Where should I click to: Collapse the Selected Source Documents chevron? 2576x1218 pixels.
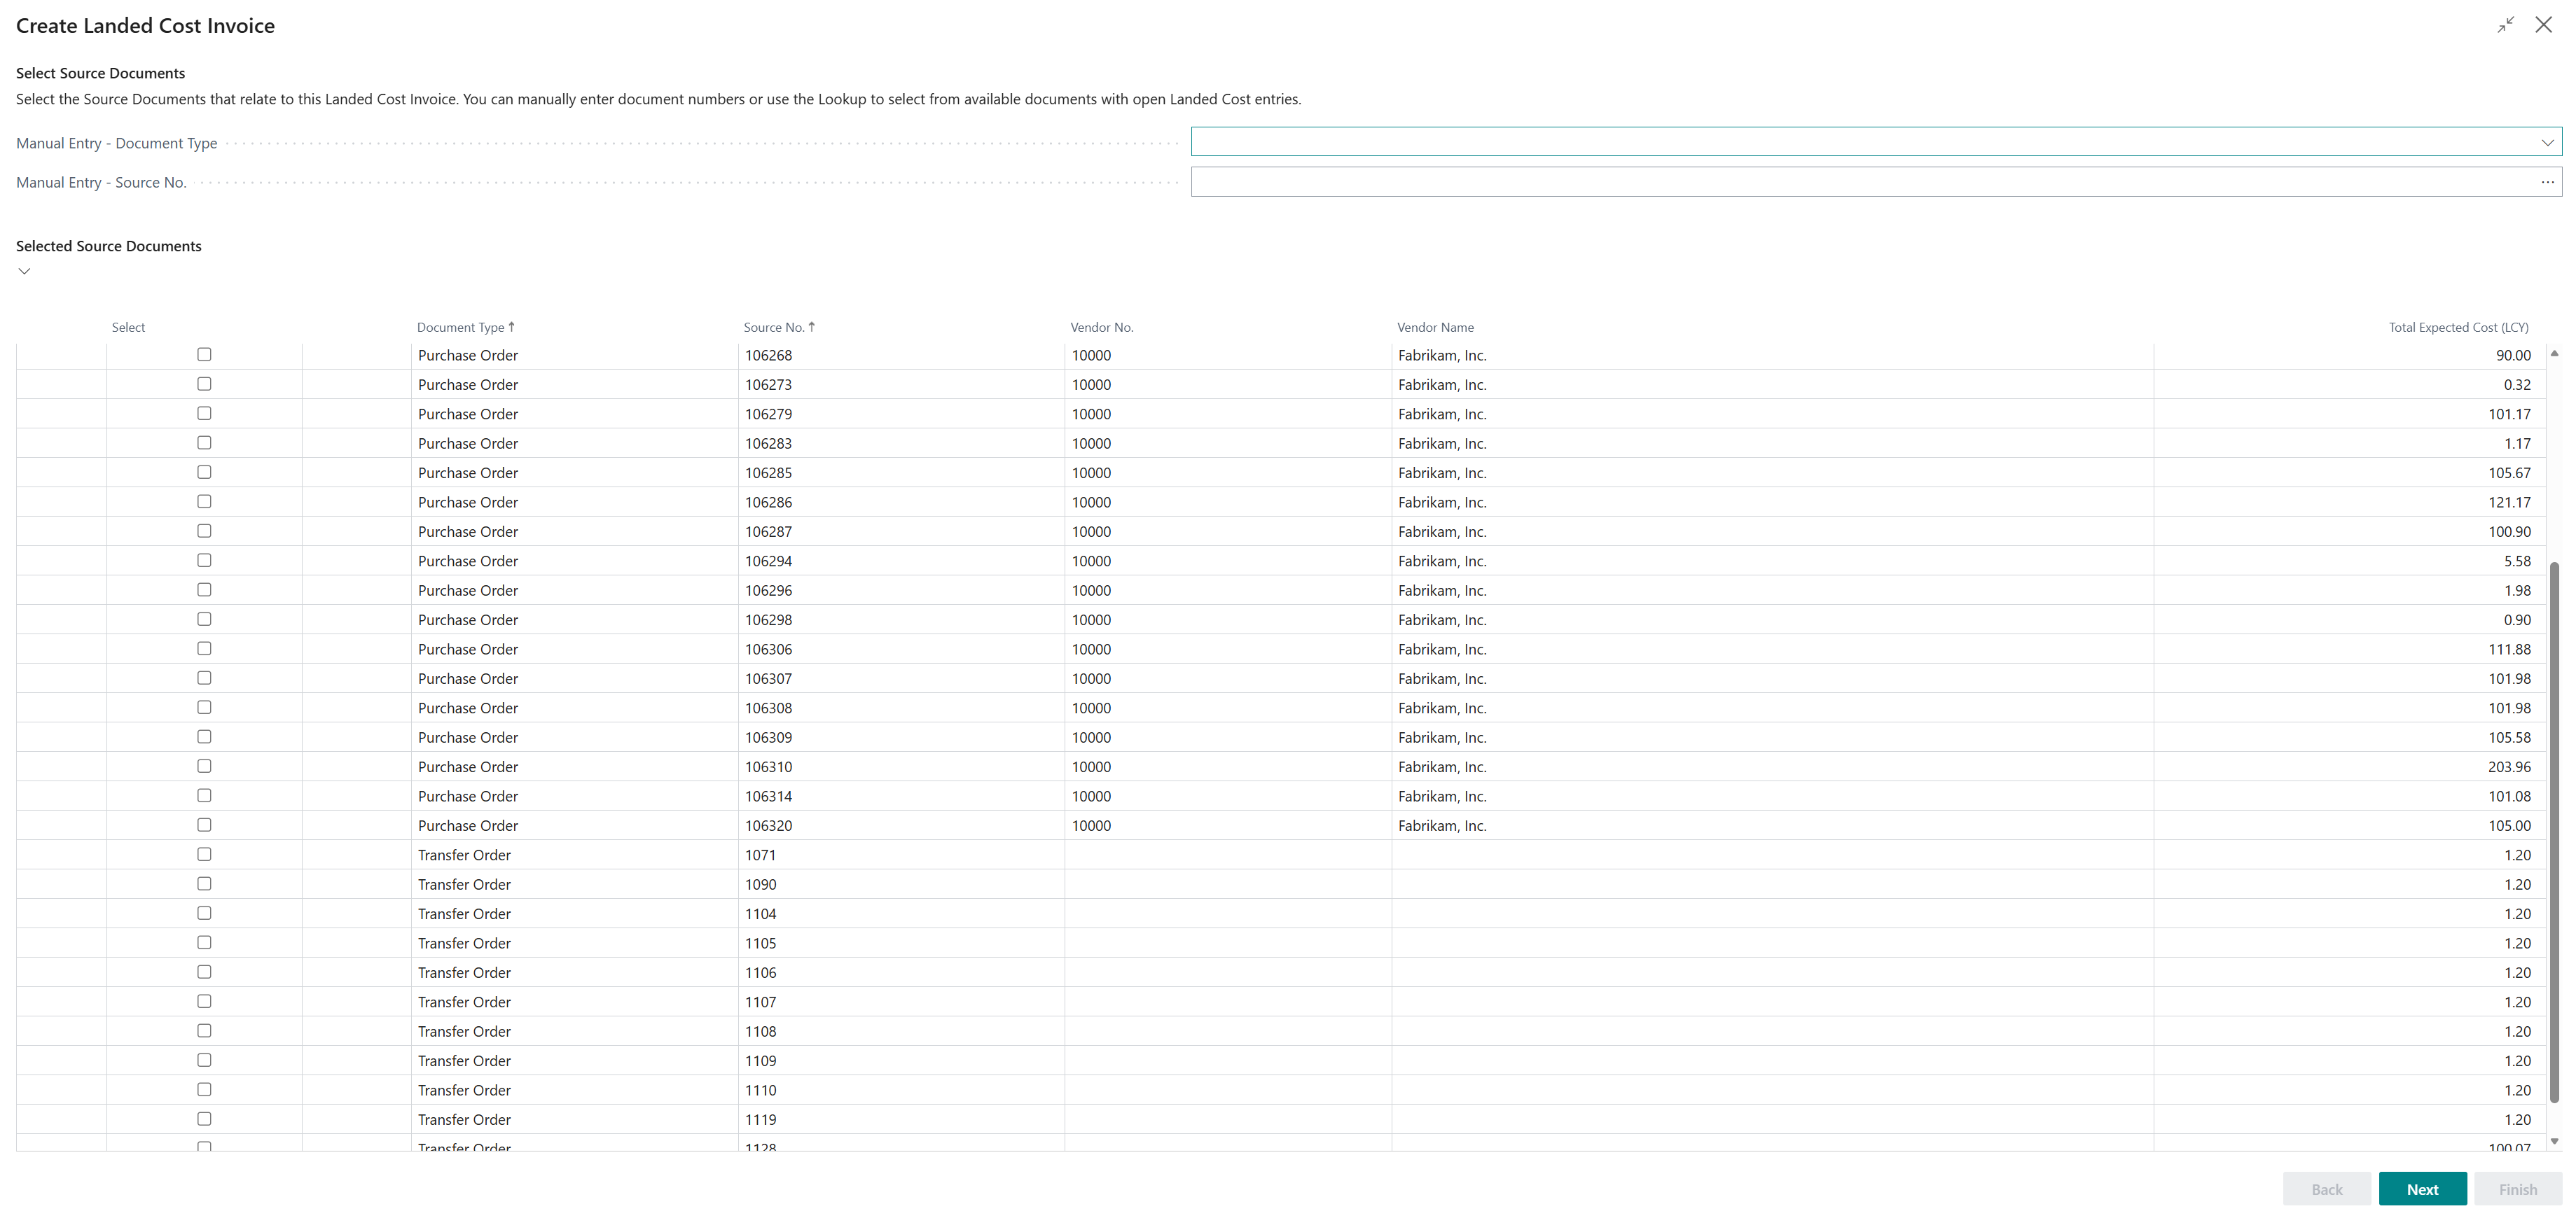[25, 271]
